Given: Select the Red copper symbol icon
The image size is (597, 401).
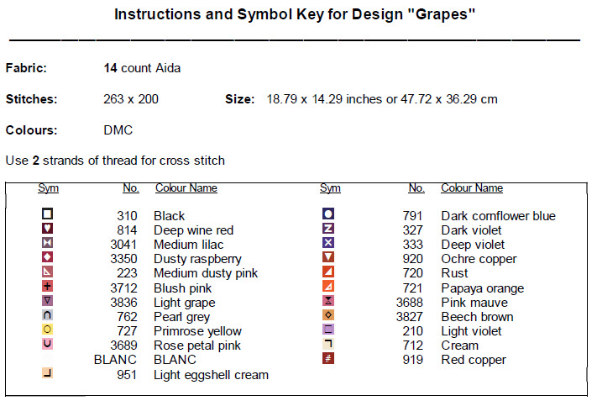Looking at the screenshot, I should (328, 358).
